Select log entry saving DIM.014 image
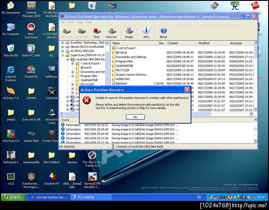This screenshot has height=210, width=269. (120, 125)
